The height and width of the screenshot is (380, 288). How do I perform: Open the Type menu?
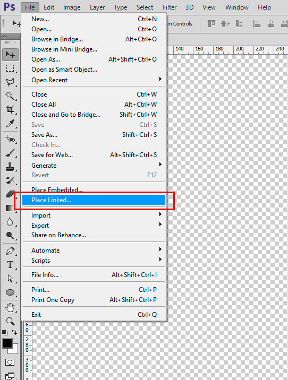120,7
